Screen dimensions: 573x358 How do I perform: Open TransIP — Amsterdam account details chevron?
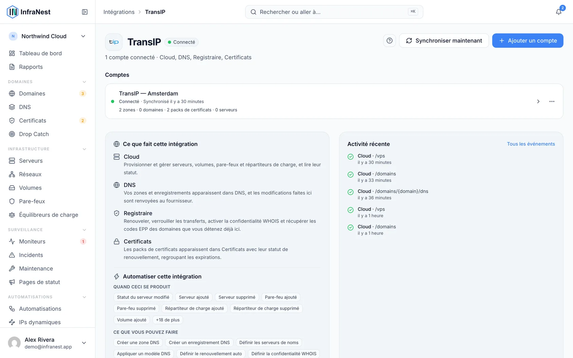point(538,101)
